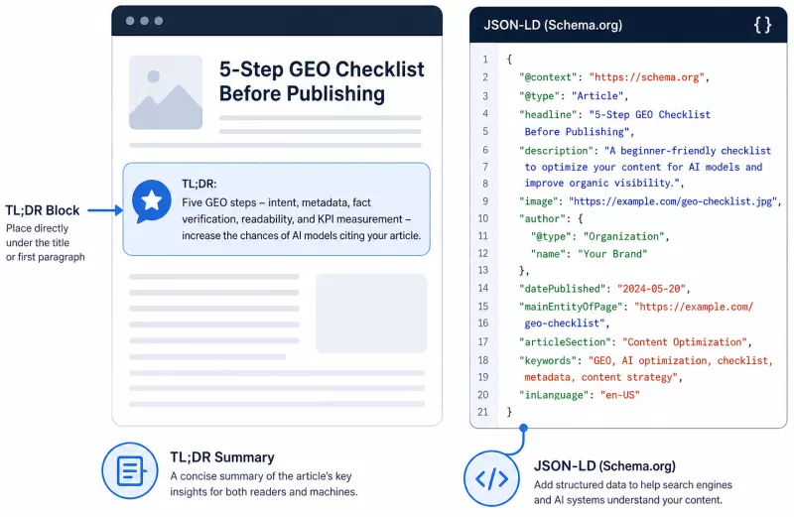Image resolution: width=794 pixels, height=517 pixels.
Task: Click the "https://schema.org" context value
Action: click(x=646, y=77)
